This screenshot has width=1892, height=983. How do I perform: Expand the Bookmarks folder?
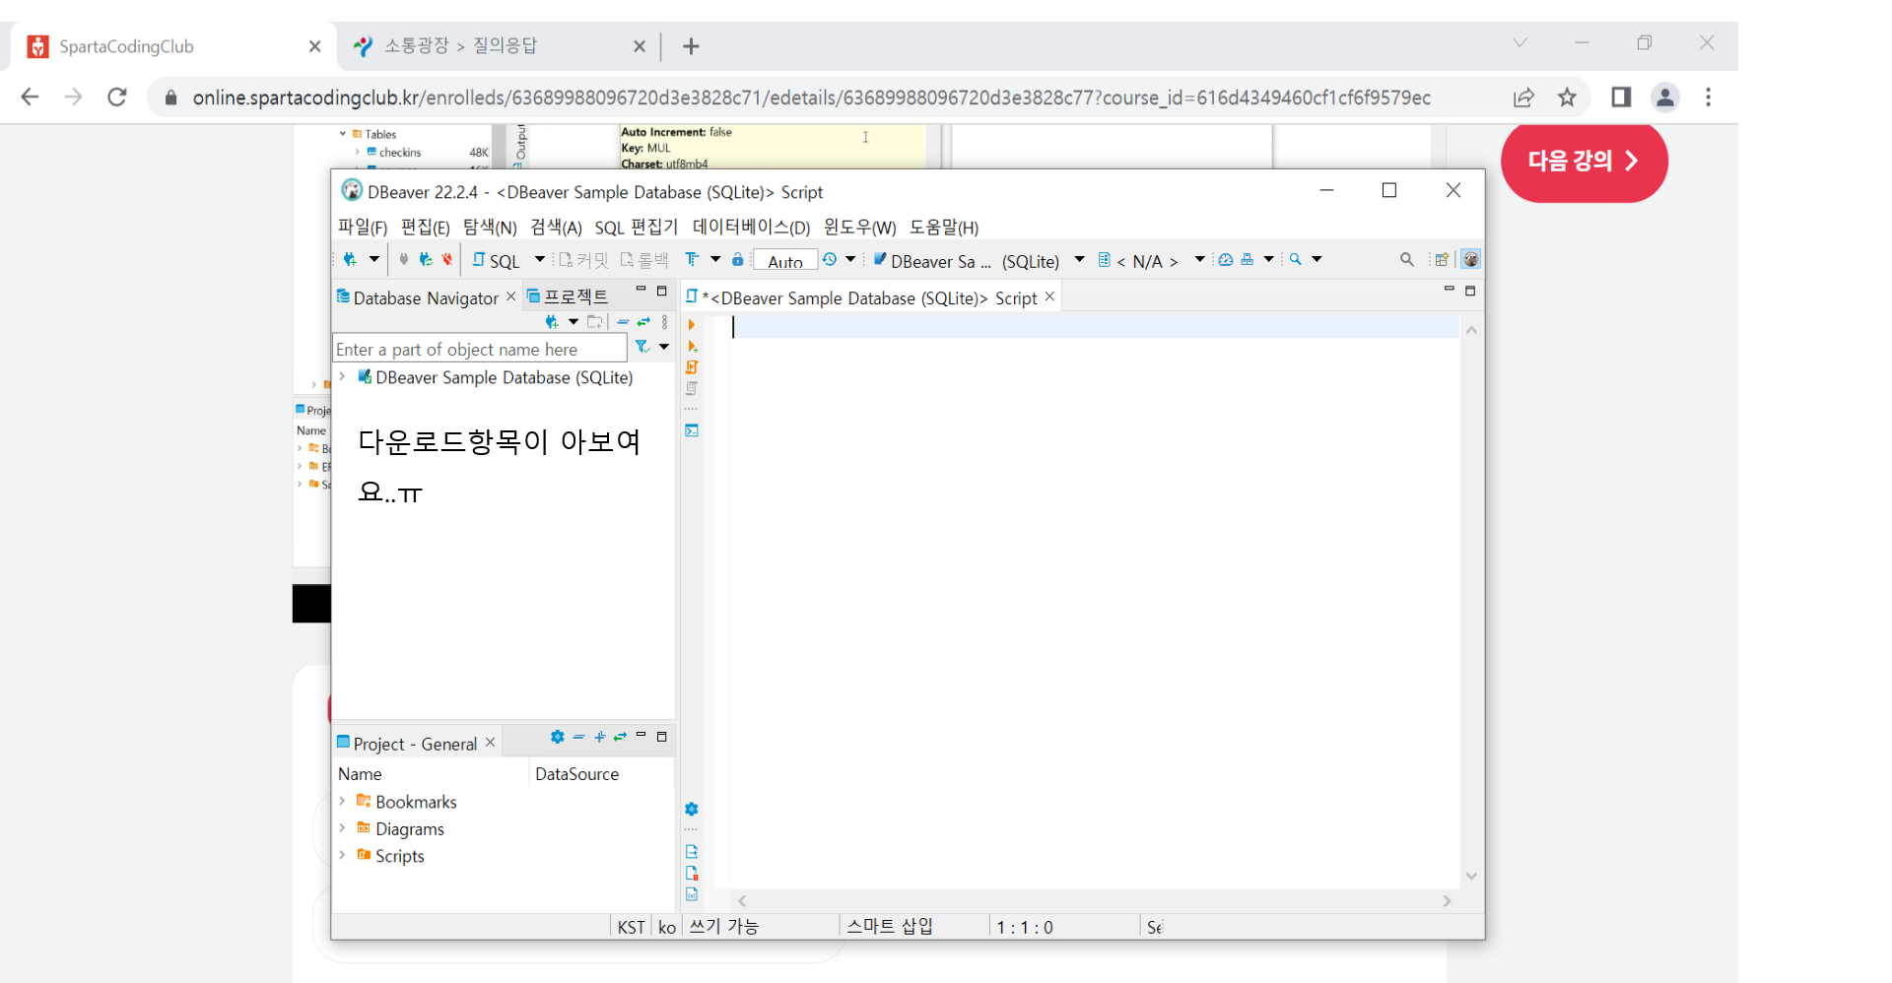pyautogui.click(x=342, y=802)
